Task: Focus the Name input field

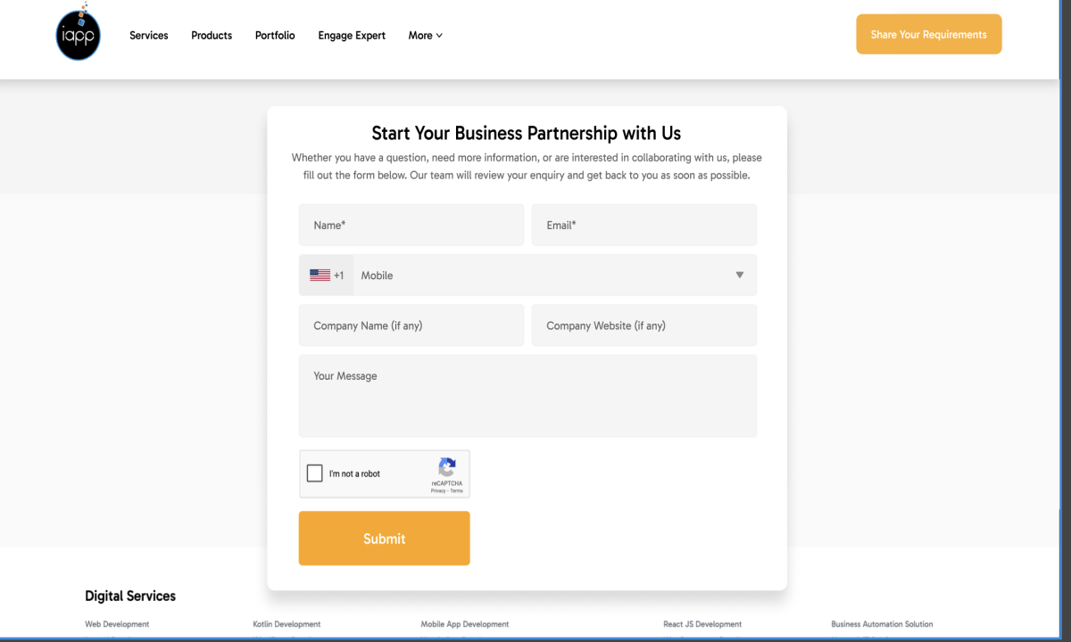Action: [411, 226]
